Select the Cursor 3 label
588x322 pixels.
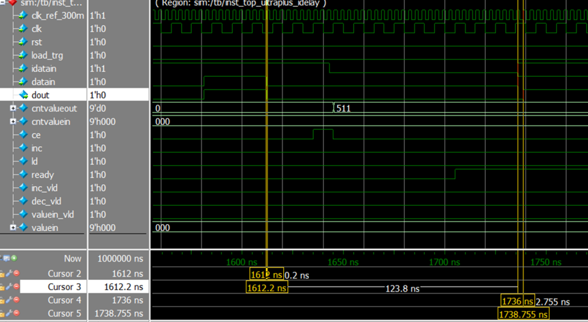click(x=64, y=287)
